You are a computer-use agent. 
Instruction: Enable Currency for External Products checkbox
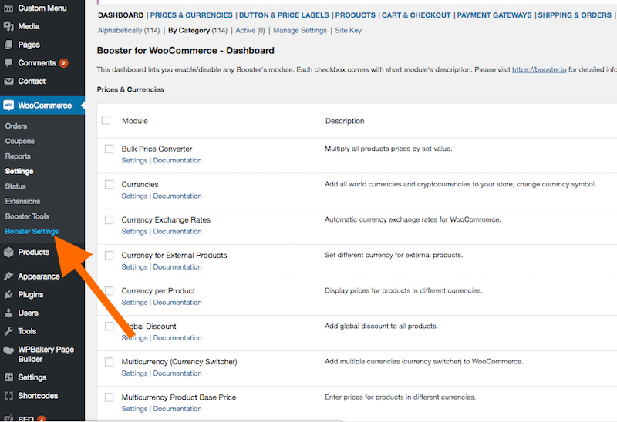[x=109, y=256]
